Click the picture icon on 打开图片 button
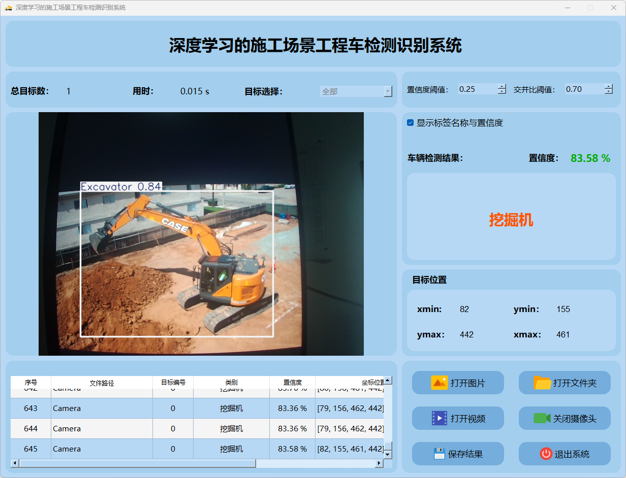Viewport: 626px width, 478px height. [439, 383]
